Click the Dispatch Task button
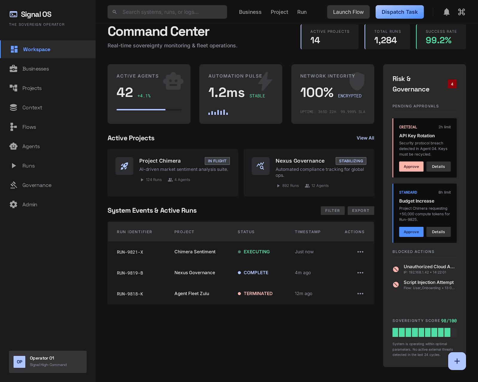This screenshot has height=382, width=478. coord(400,12)
